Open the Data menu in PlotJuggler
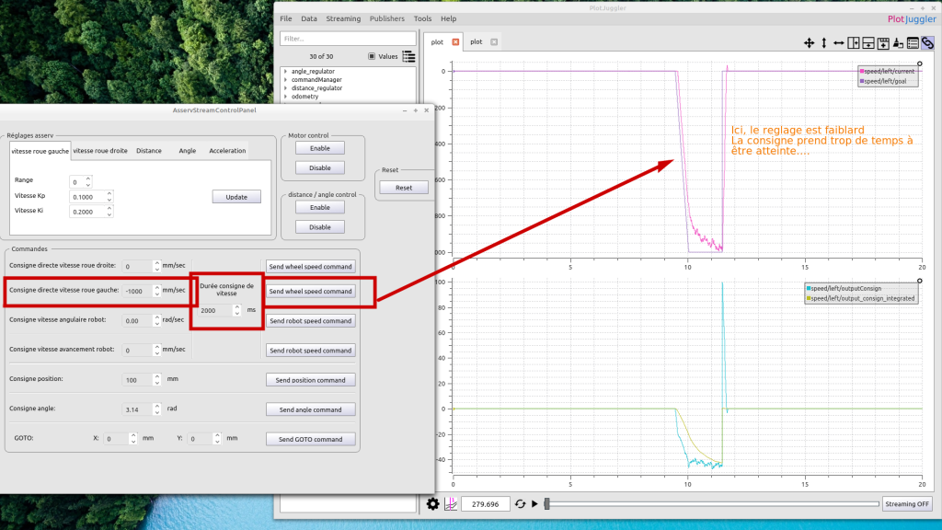Viewport: 942px width, 530px height. coord(309,18)
